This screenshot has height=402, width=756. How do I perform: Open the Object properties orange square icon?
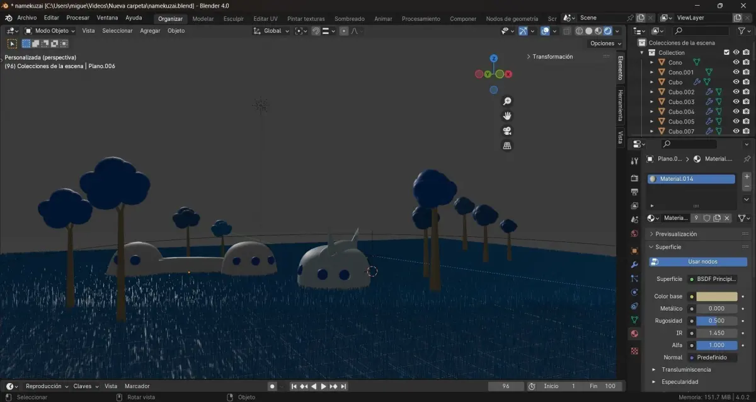634,251
